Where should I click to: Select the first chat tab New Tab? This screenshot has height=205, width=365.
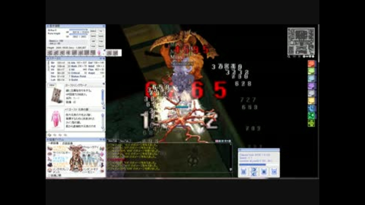[113, 141]
